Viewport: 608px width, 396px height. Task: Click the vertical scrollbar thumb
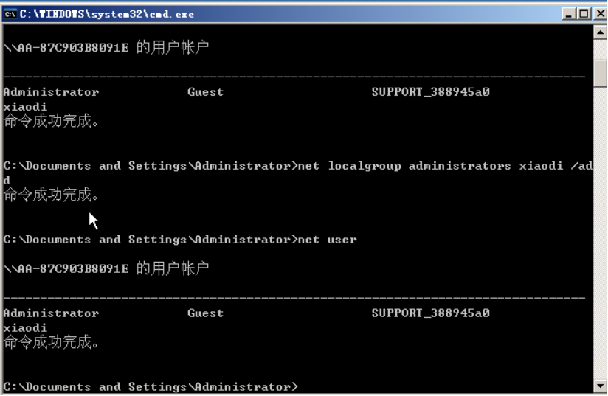click(601, 72)
